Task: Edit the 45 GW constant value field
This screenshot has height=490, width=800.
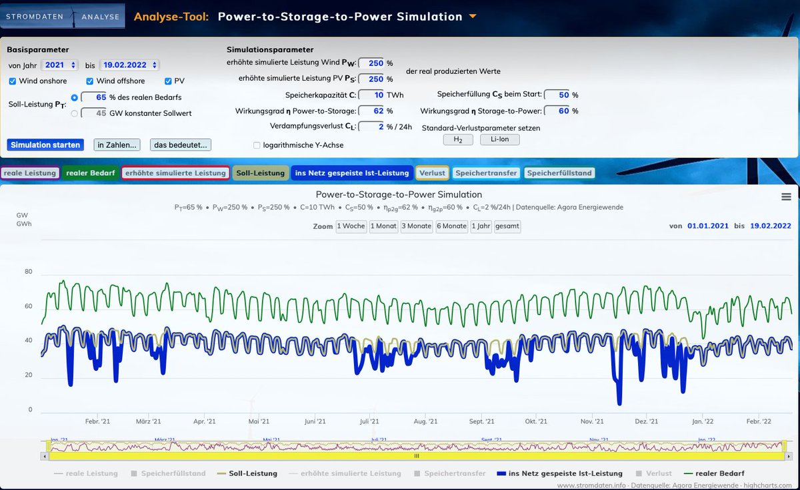Action: (x=94, y=113)
